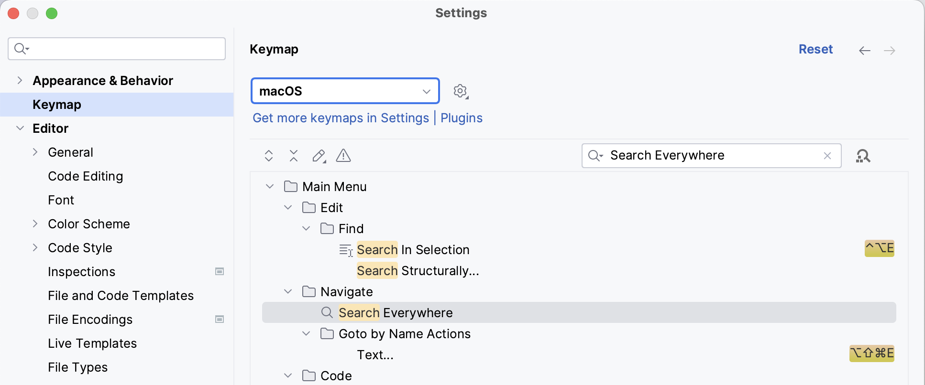Navigate back with the left arrow icon

coord(864,51)
